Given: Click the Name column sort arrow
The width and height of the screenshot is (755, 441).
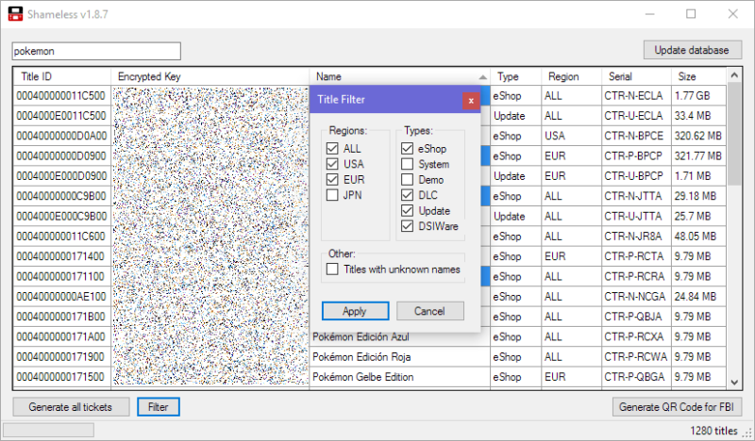Looking at the screenshot, I should (x=482, y=77).
